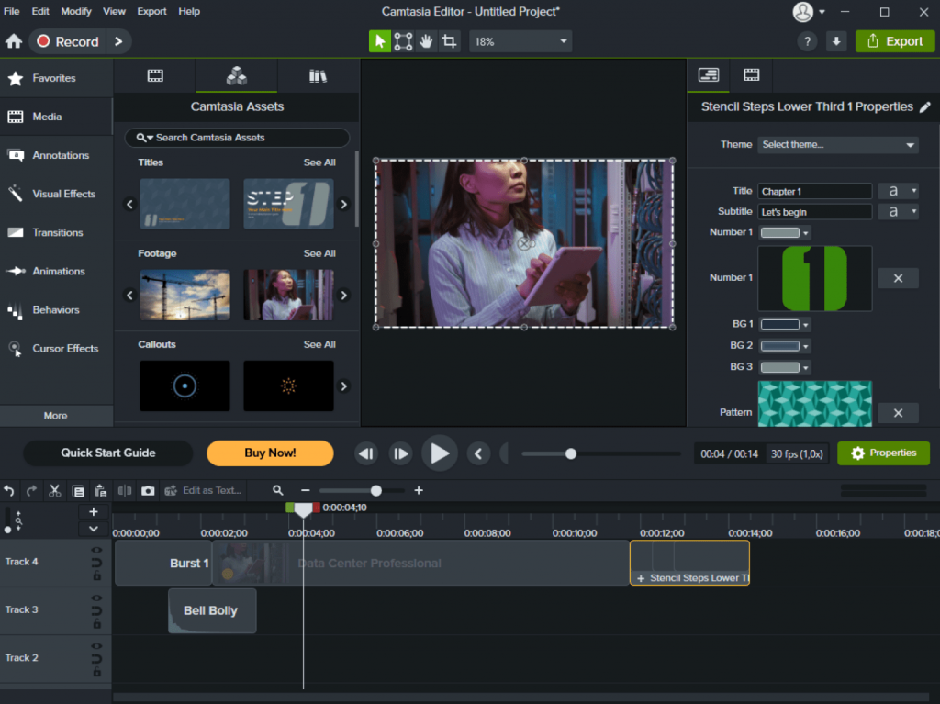Select the Bell Bolly clip on Track 3

(211, 611)
